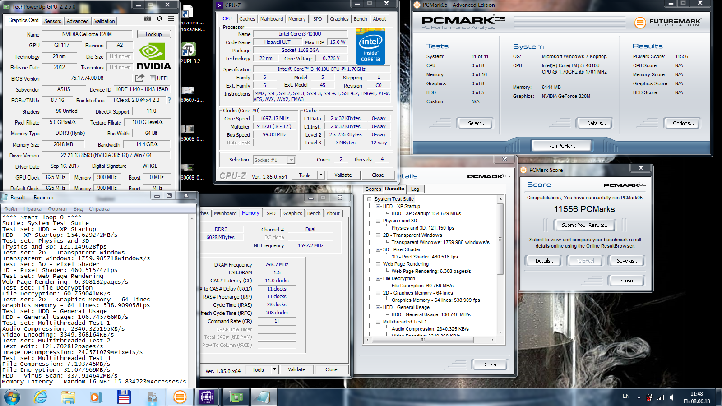
Task: Click the PNG file taskbar icon
Action: point(152,397)
